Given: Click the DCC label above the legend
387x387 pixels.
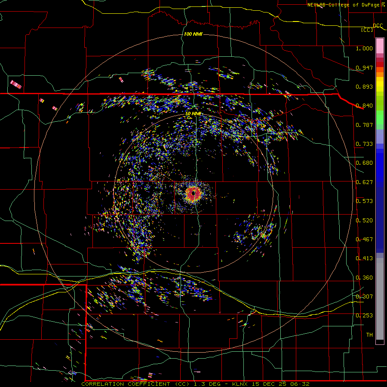Looking at the screenshot, I should [x=378, y=25].
